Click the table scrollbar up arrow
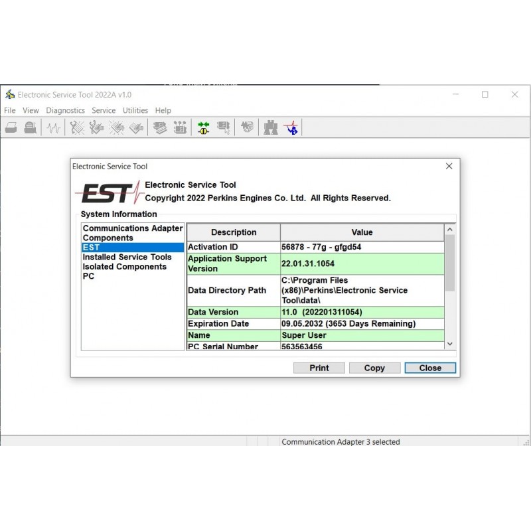Viewport: 531px width, 531px height. tap(450, 230)
